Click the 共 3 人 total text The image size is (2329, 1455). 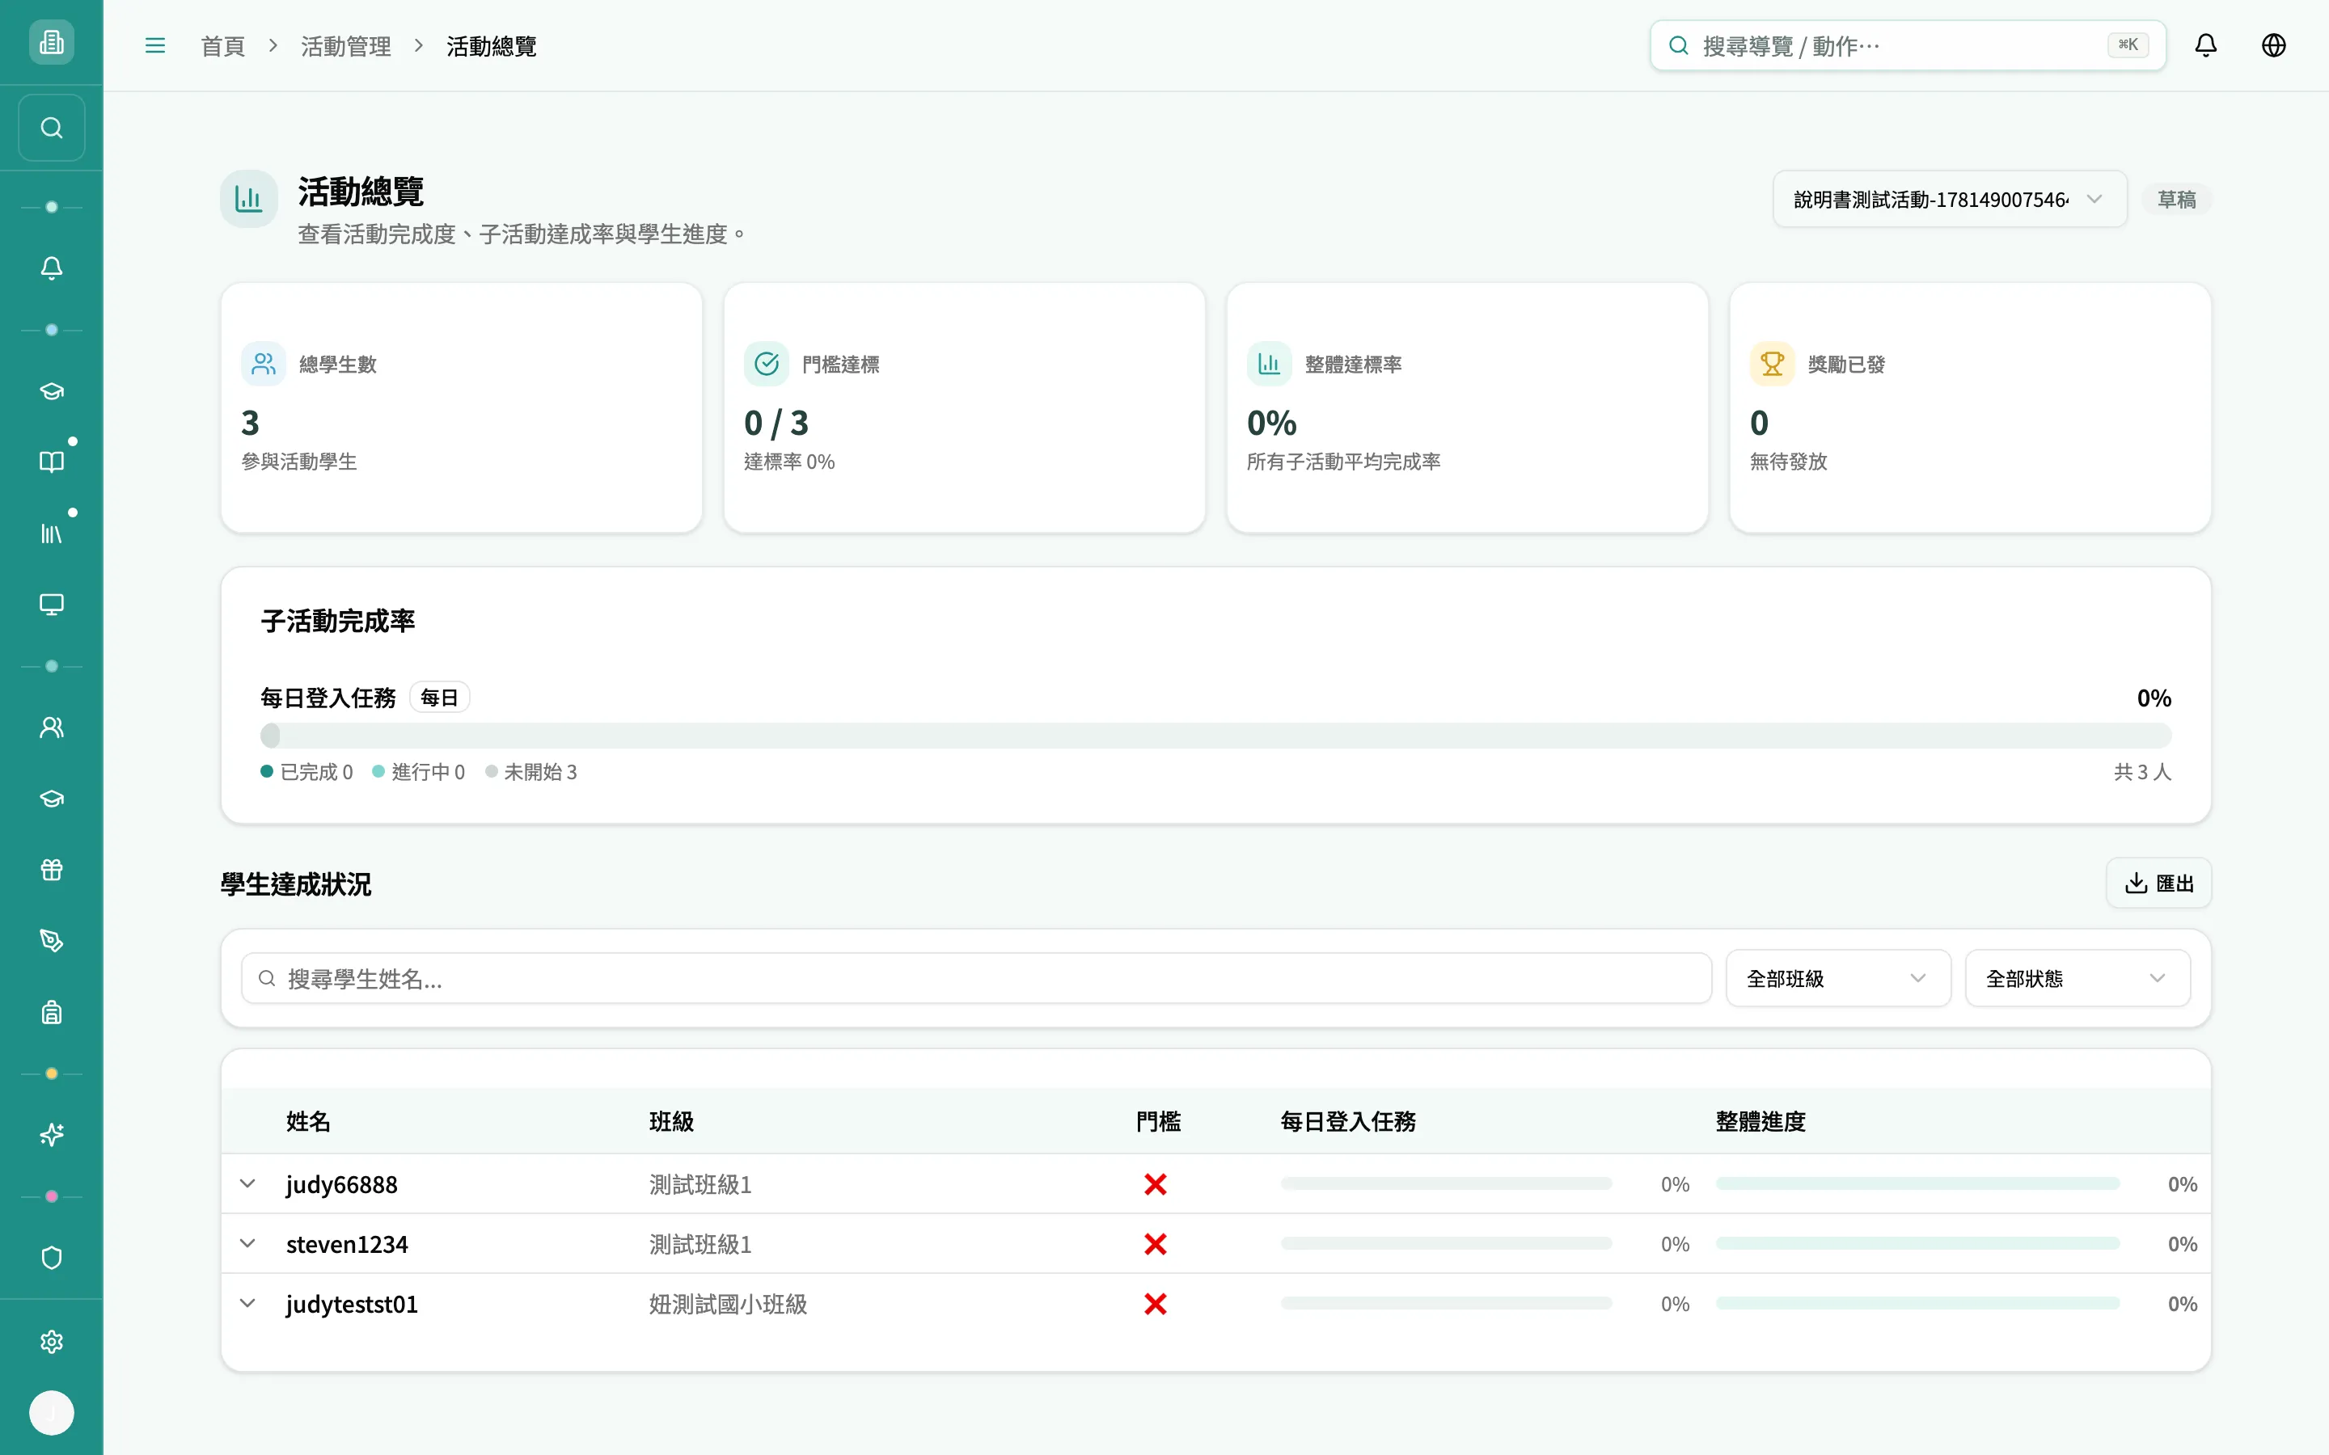coord(2142,772)
